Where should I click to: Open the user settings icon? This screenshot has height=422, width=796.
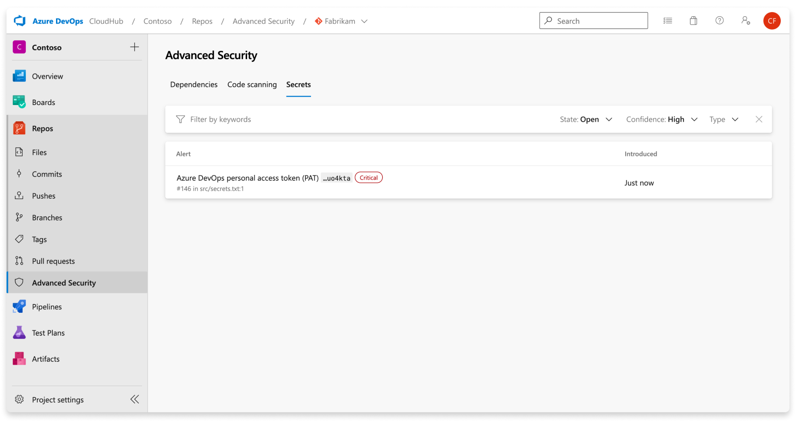click(x=746, y=20)
